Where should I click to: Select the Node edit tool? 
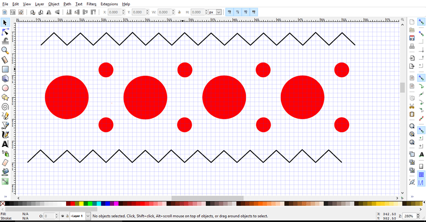[5, 32]
